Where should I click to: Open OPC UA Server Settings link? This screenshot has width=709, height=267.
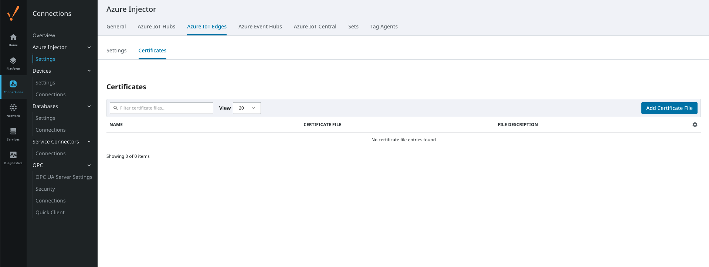coord(64,177)
